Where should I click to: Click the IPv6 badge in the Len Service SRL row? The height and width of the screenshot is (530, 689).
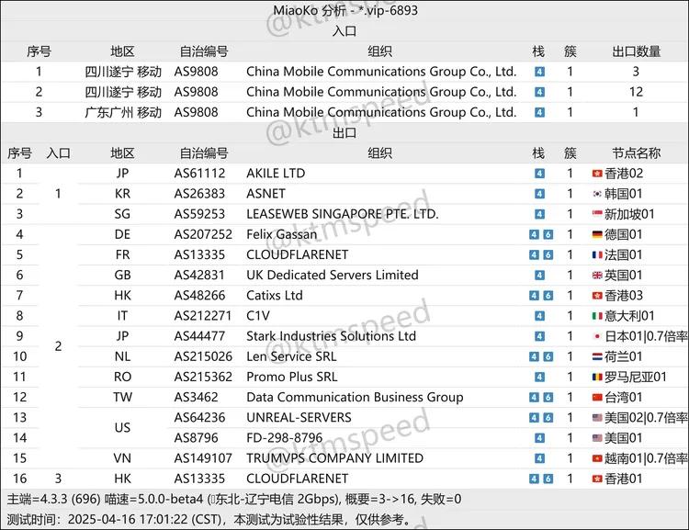(548, 356)
